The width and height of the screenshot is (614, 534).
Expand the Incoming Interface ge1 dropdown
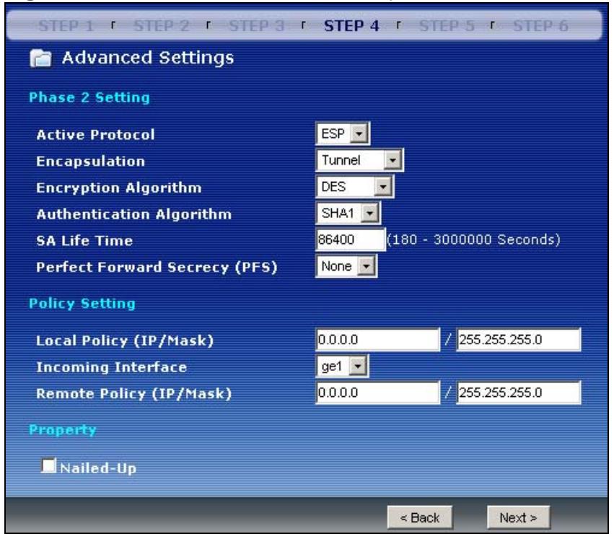342,367
